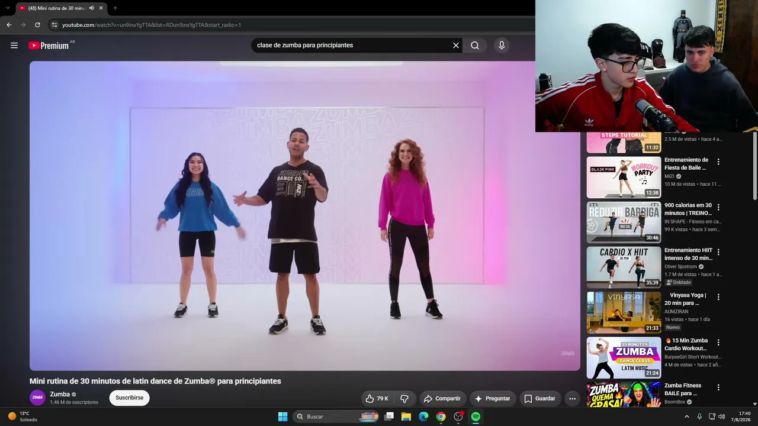Show hidden system tray icons
758x426 pixels.
point(687,417)
